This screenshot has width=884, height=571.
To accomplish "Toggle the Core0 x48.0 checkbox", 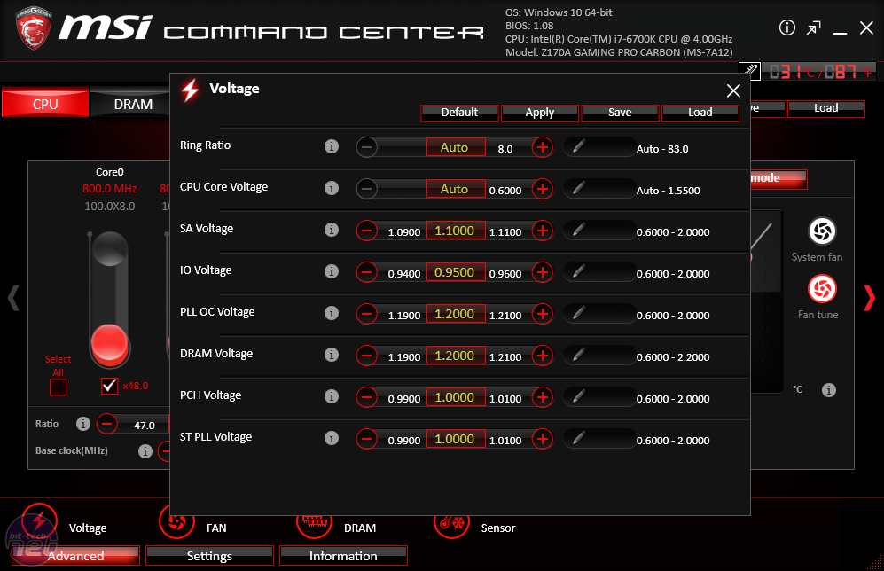I will [x=109, y=386].
